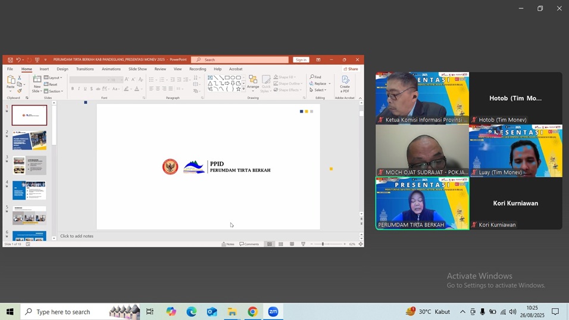Image resolution: width=569 pixels, height=320 pixels.
Task: Expand Replace dropdown arrow
Action: pyautogui.click(x=330, y=83)
